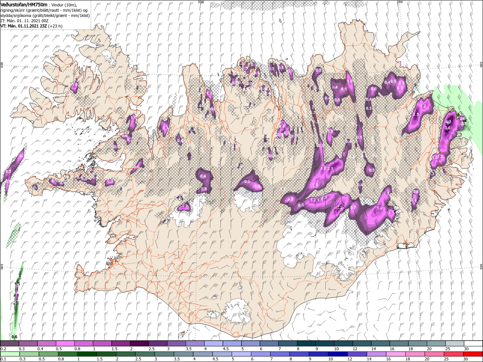
Task: Pick lower legend blue swatch between 8 and 9
Action: click(x=299, y=354)
